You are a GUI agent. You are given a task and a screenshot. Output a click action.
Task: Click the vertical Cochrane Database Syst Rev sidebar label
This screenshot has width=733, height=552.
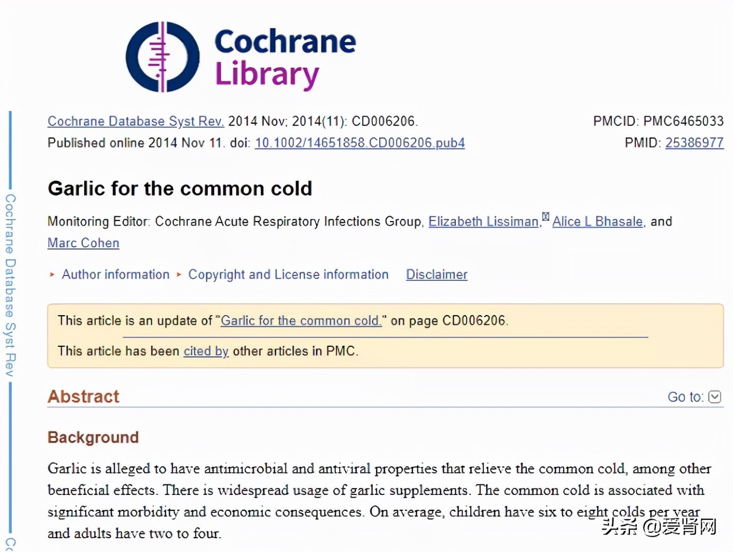point(10,286)
